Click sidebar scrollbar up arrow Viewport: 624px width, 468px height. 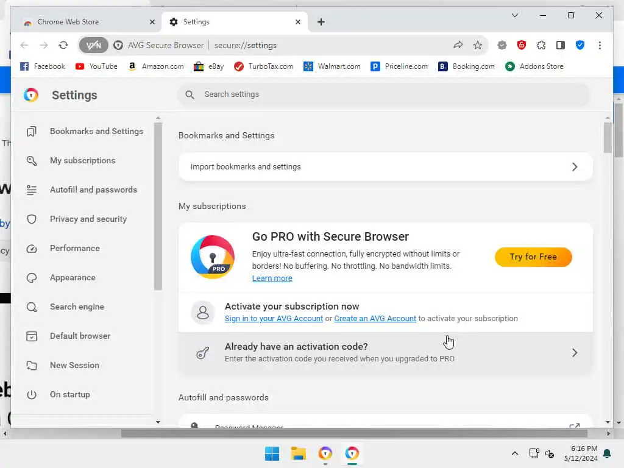pyautogui.click(x=158, y=118)
